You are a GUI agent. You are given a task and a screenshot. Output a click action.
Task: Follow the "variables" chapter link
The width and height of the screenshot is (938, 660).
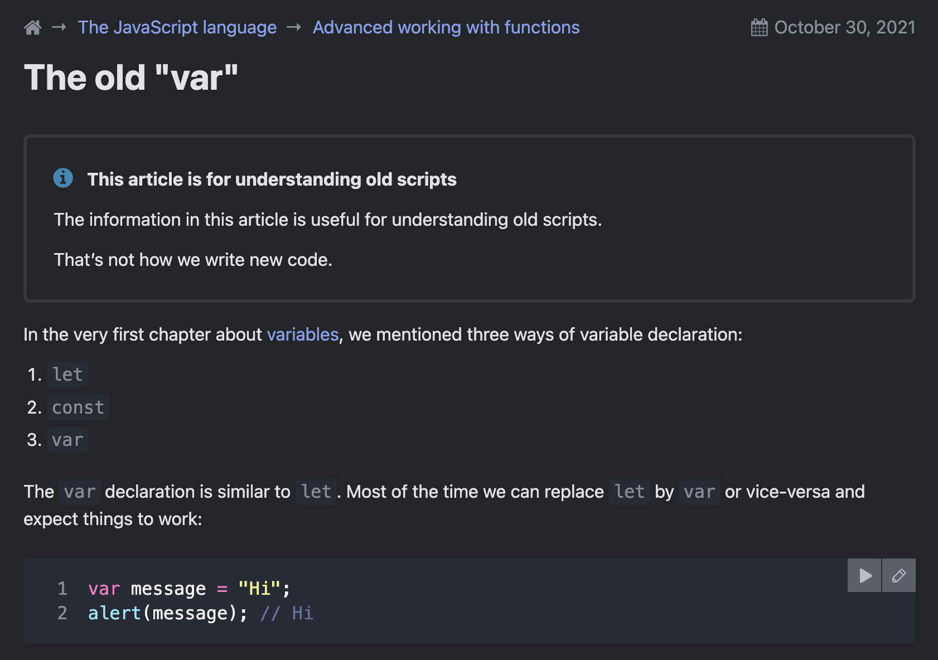[x=303, y=334]
